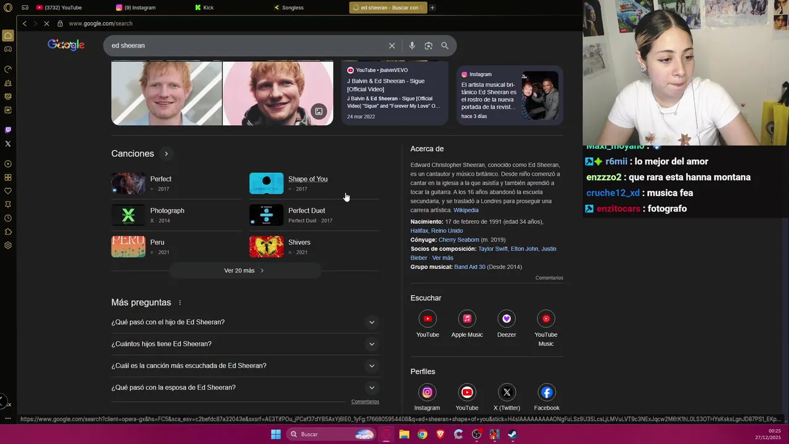
Task: Open the GX Corner gamepad sidebar icon
Action: click(8, 49)
